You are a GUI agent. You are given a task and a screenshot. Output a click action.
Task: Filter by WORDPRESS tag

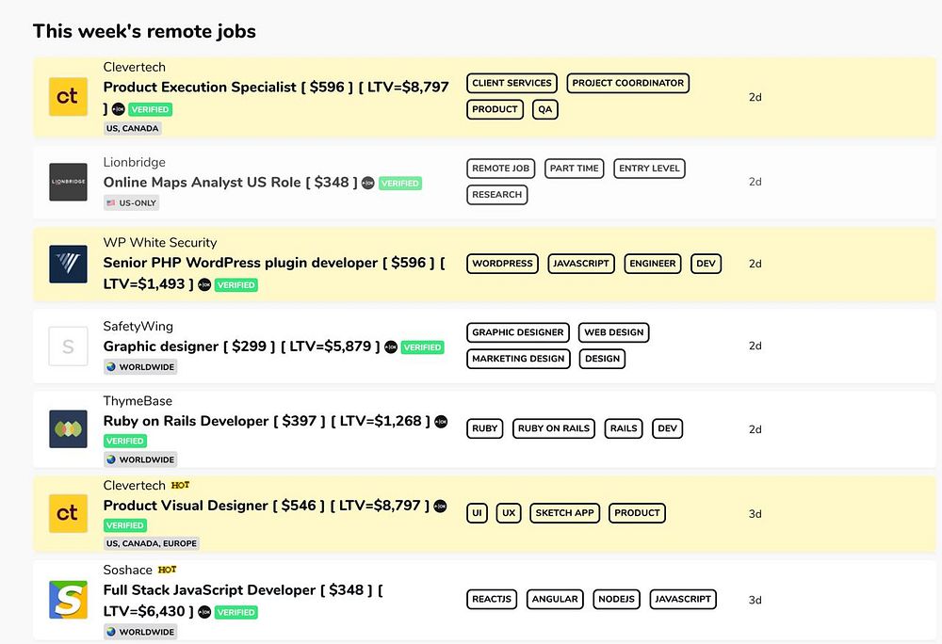[x=502, y=264]
